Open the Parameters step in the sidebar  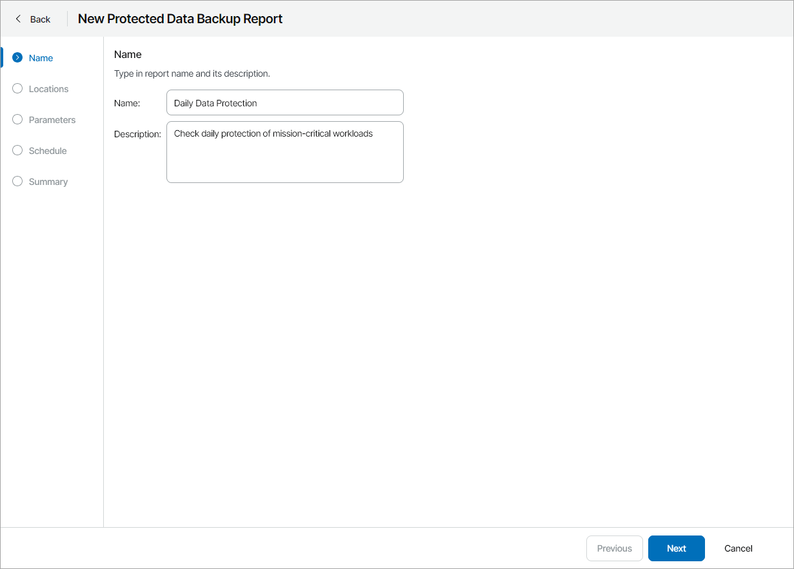pyautogui.click(x=52, y=119)
